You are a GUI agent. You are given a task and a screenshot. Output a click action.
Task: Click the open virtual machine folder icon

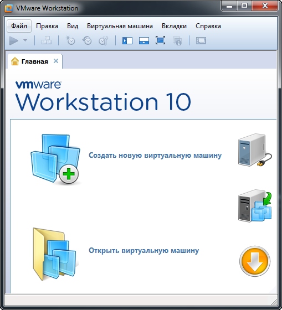click(54, 254)
